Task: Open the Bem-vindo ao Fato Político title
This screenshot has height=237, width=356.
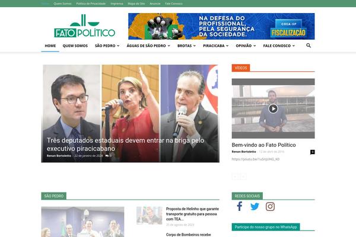Action: click(x=263, y=145)
